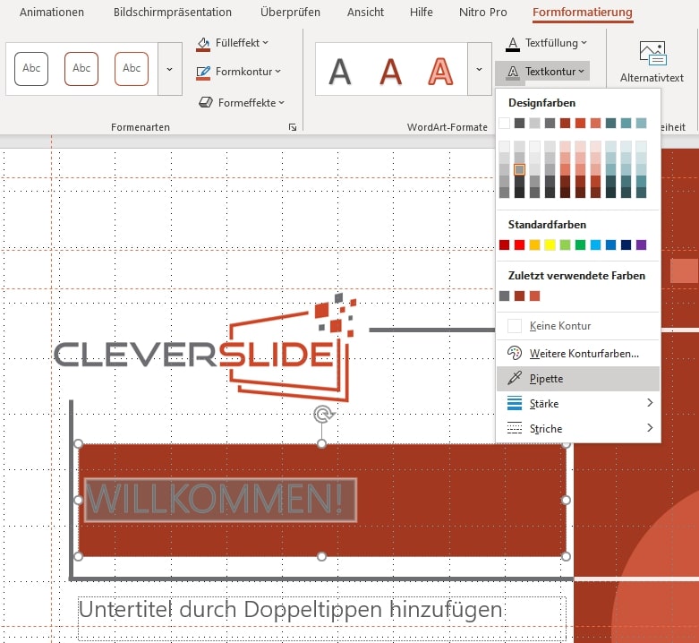Open the Striche submenu

[x=578, y=429]
